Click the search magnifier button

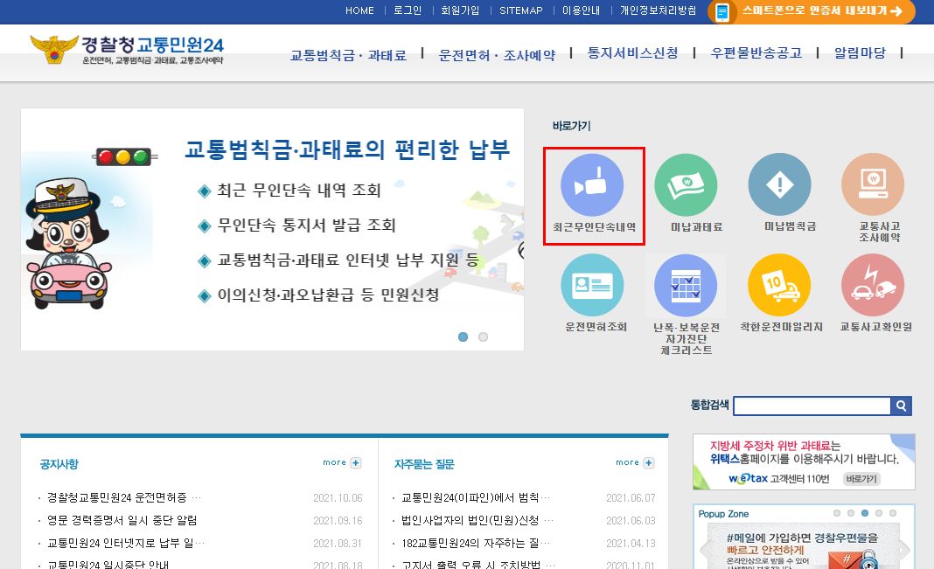click(902, 406)
